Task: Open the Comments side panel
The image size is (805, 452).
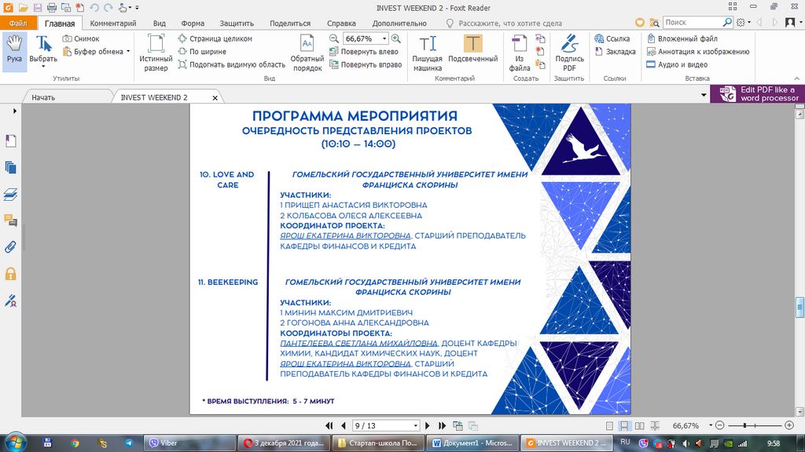Action: coord(11,221)
